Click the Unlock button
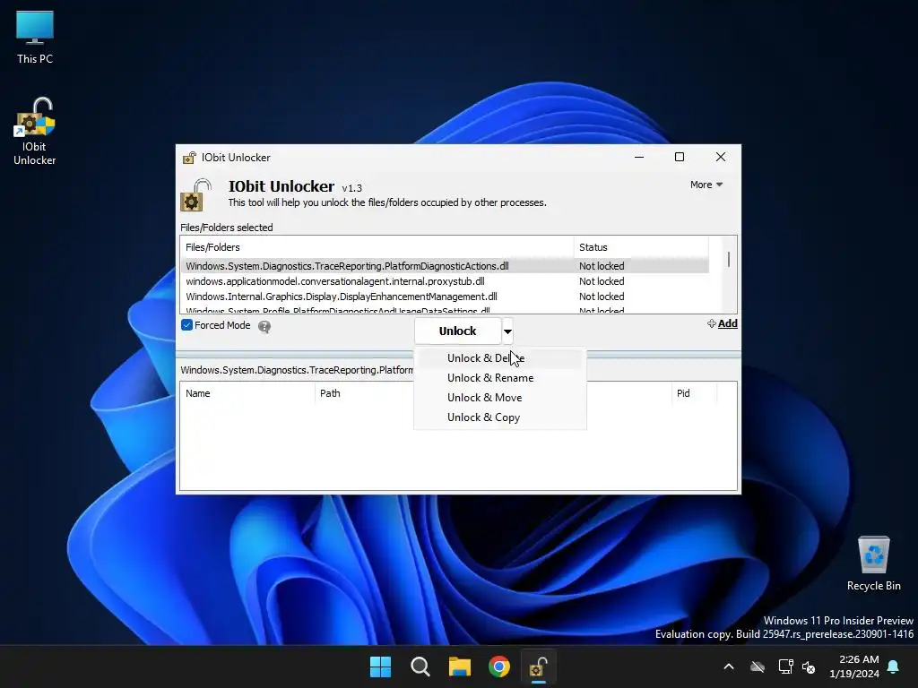918x688 pixels. pyautogui.click(x=458, y=331)
